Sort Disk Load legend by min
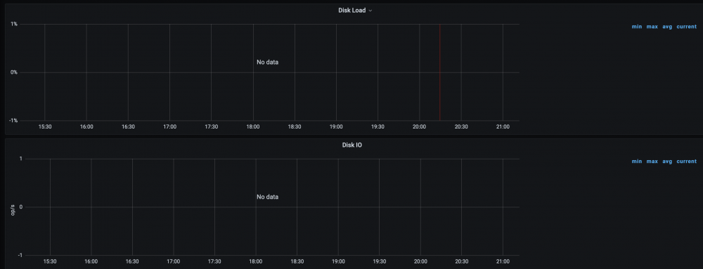This screenshot has height=269, width=703. tap(637, 27)
